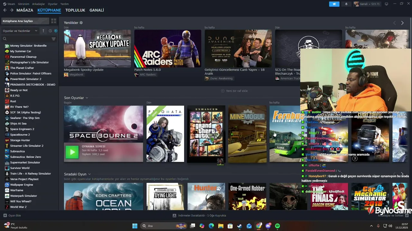Click the sort ascending arrow in library filter

point(43,31)
